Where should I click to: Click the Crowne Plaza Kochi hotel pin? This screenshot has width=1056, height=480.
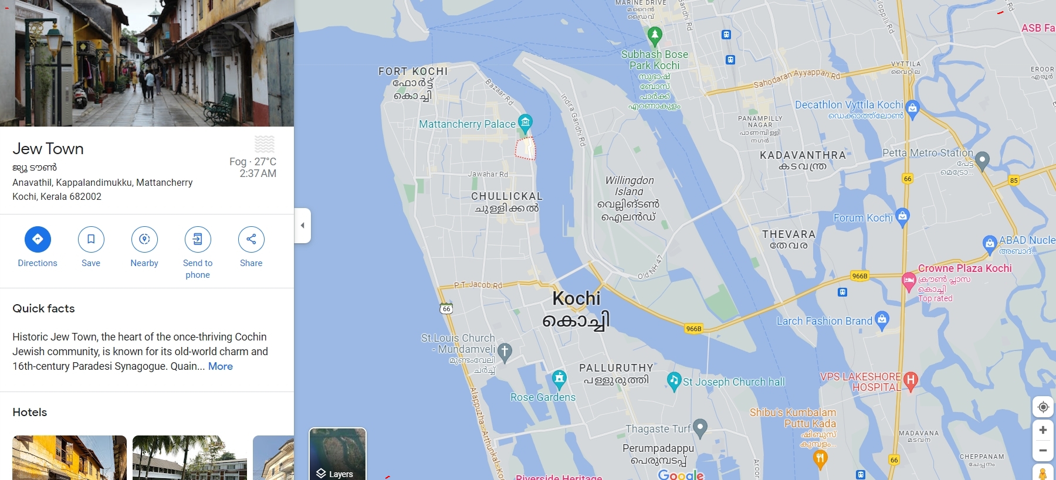point(909,282)
